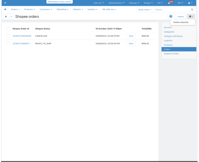This screenshot has width=199, height=162.
Task: Open the Products menu
Action: (29, 9)
